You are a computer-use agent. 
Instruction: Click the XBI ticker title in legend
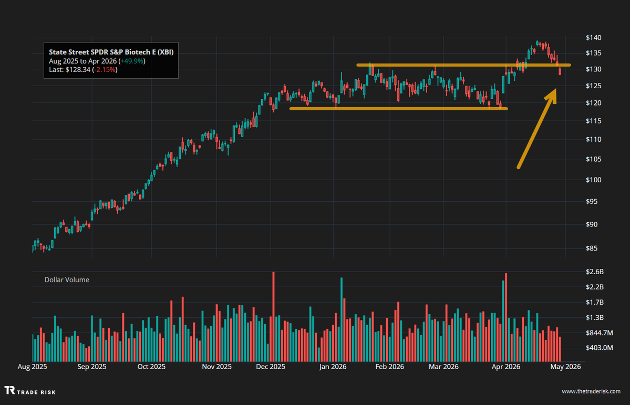click(x=111, y=52)
